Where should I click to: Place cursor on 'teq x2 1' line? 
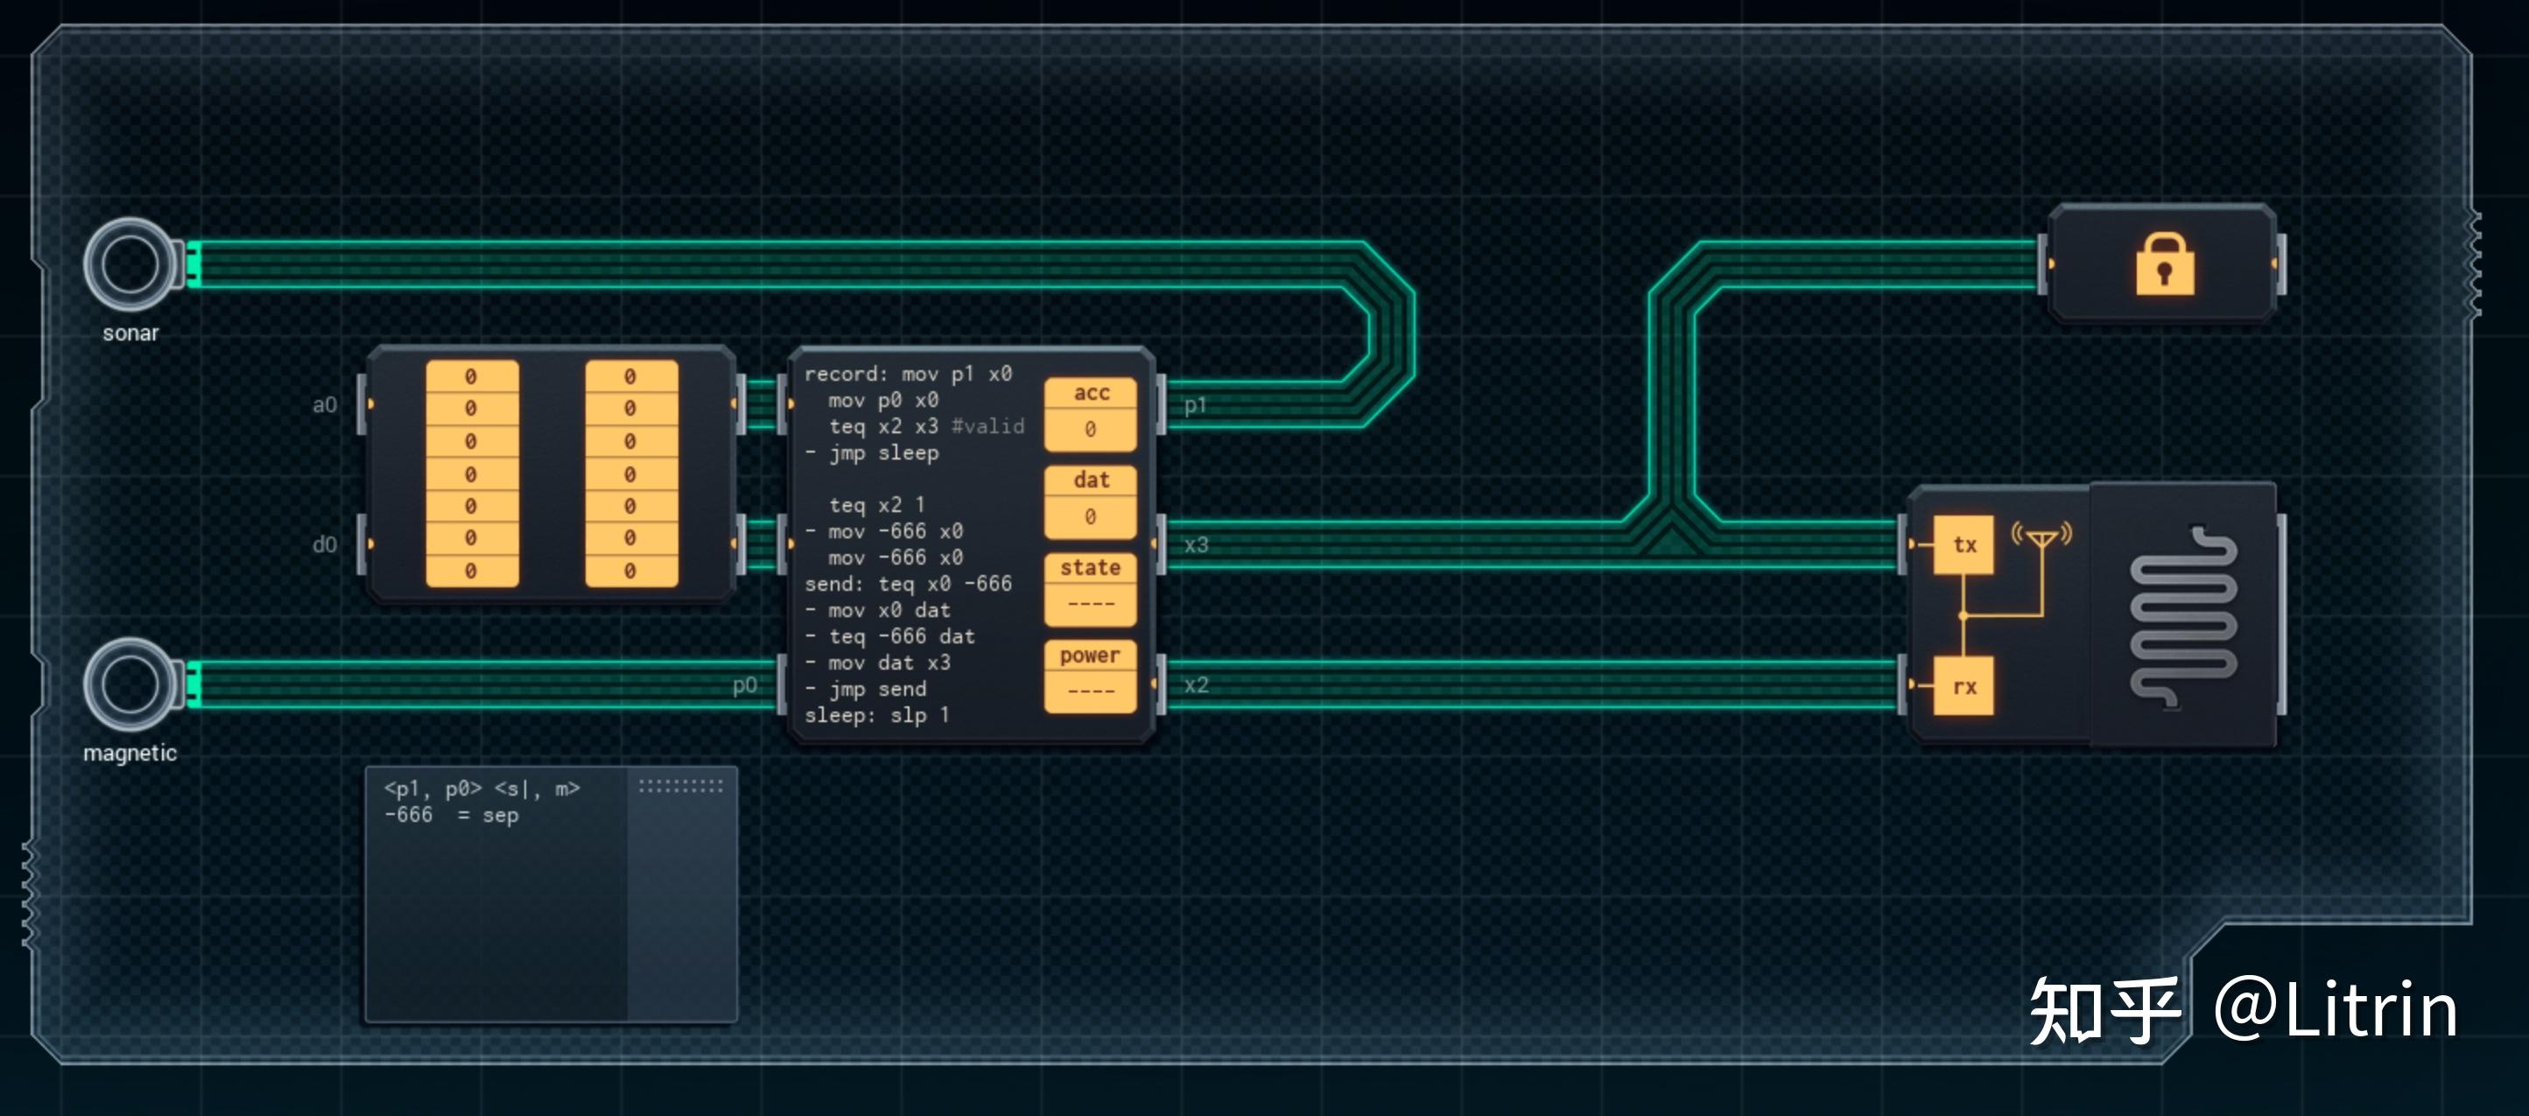click(x=877, y=504)
